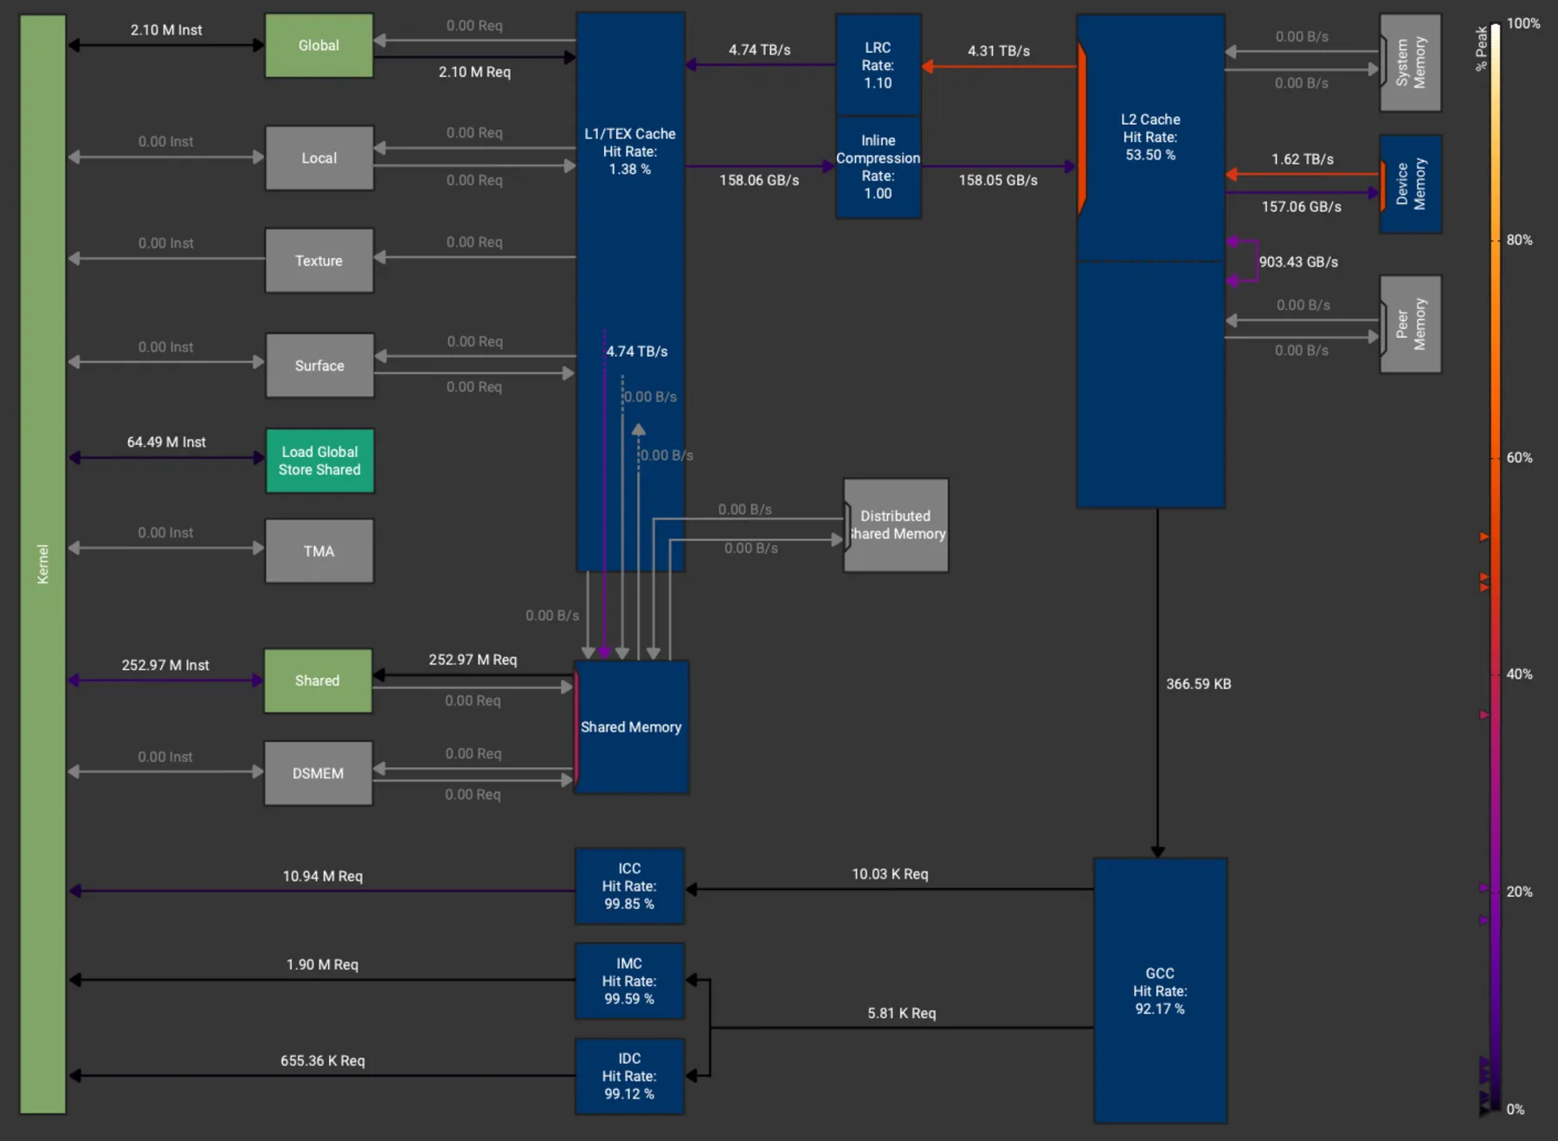1558x1141 pixels.
Task: Select the DSMEM block
Action: tap(317, 773)
